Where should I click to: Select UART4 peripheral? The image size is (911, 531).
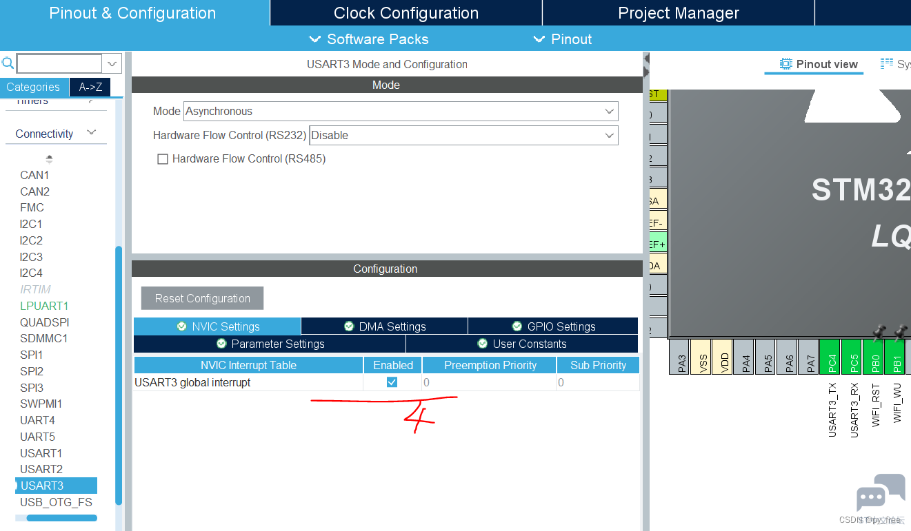pos(37,420)
